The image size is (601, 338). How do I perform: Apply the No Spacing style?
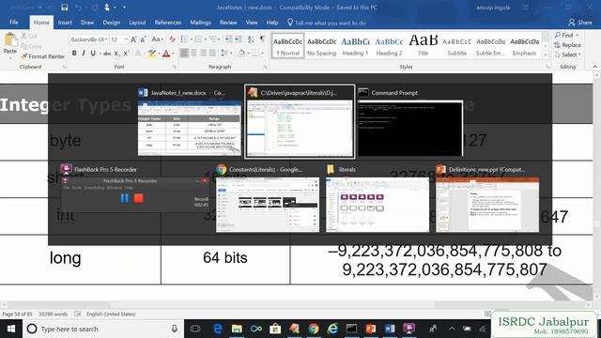pos(321,46)
